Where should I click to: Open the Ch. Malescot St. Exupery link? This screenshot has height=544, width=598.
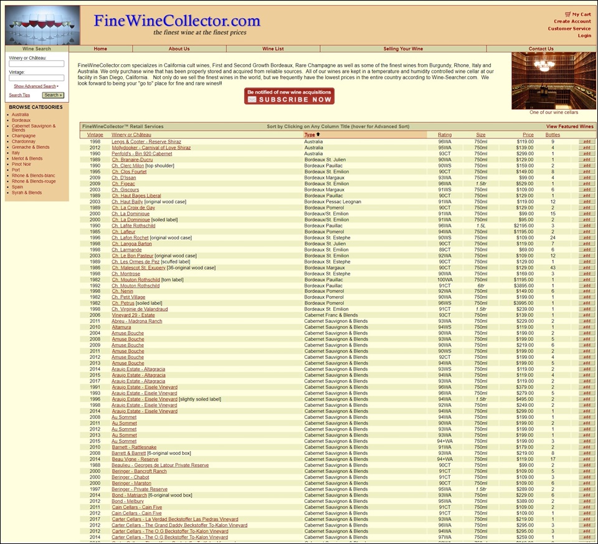coord(138,268)
